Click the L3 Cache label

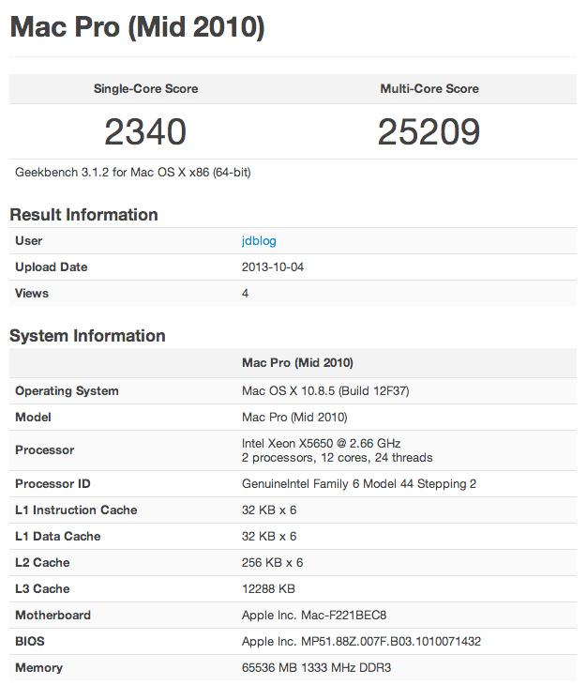(x=42, y=589)
